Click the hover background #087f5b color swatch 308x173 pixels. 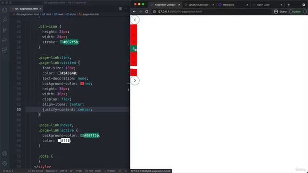click(82, 136)
